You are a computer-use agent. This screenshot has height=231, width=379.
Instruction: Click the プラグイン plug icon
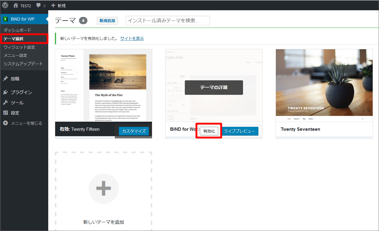[x=5, y=92]
